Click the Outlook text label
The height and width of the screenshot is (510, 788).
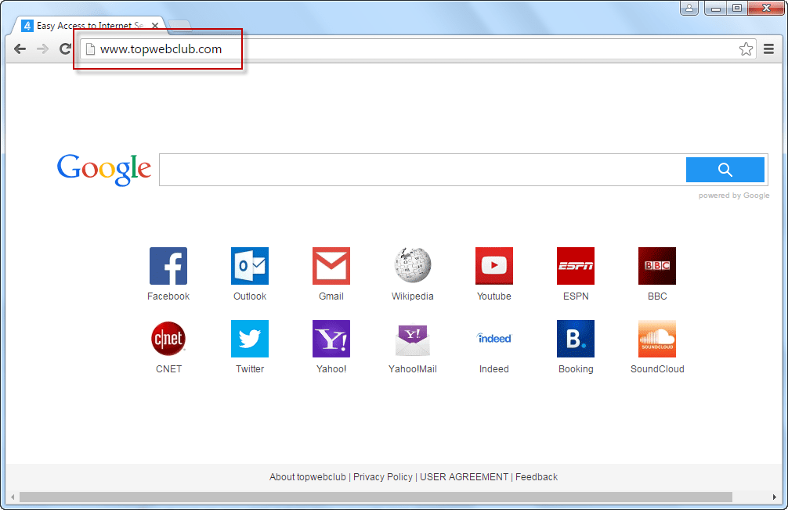click(250, 296)
